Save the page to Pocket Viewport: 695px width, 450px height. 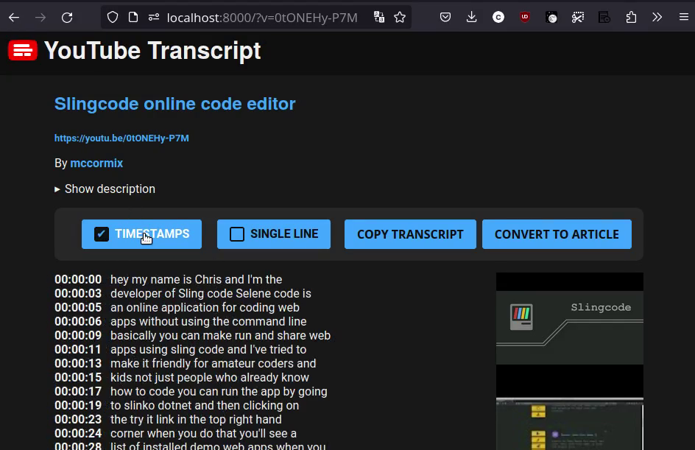tap(445, 17)
